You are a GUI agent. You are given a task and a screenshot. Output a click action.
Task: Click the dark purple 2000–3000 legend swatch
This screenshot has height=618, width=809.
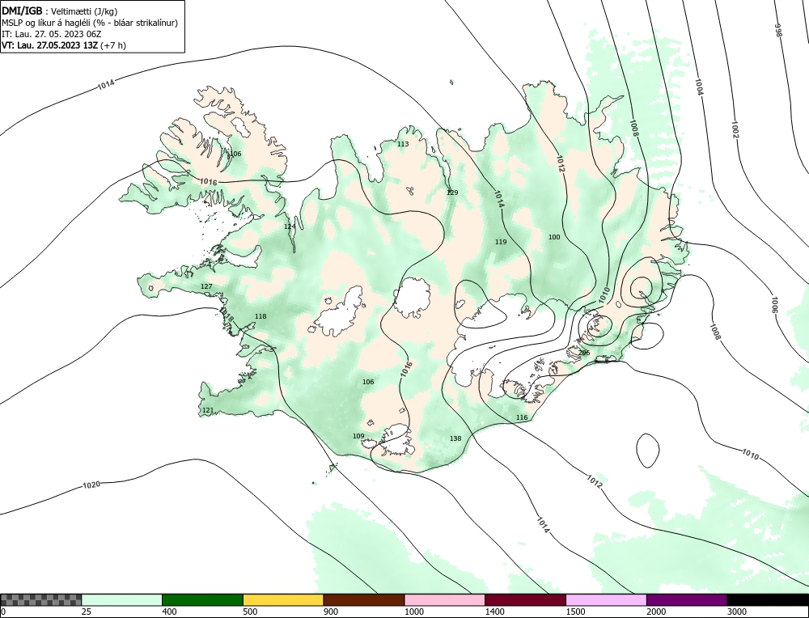coord(687,599)
